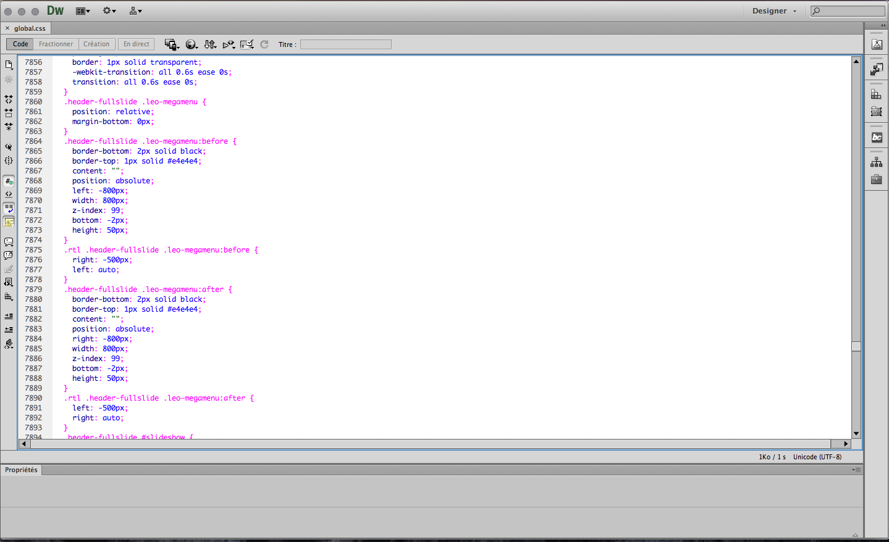Click the Remove Comment icon
Screen dimensions: 889x542
pos(9,256)
